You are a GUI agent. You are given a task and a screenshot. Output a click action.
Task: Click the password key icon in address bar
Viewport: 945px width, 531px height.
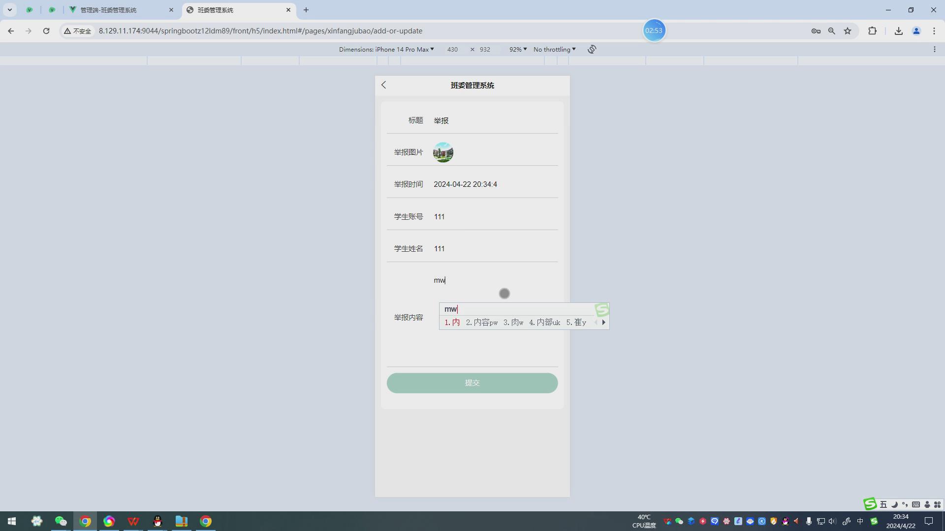(x=816, y=30)
